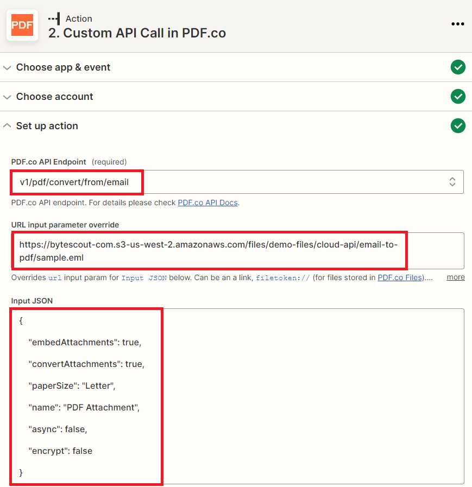This screenshot has height=487, width=472.
Task: Click the chevron next to Set up action
Action: pos(7,125)
